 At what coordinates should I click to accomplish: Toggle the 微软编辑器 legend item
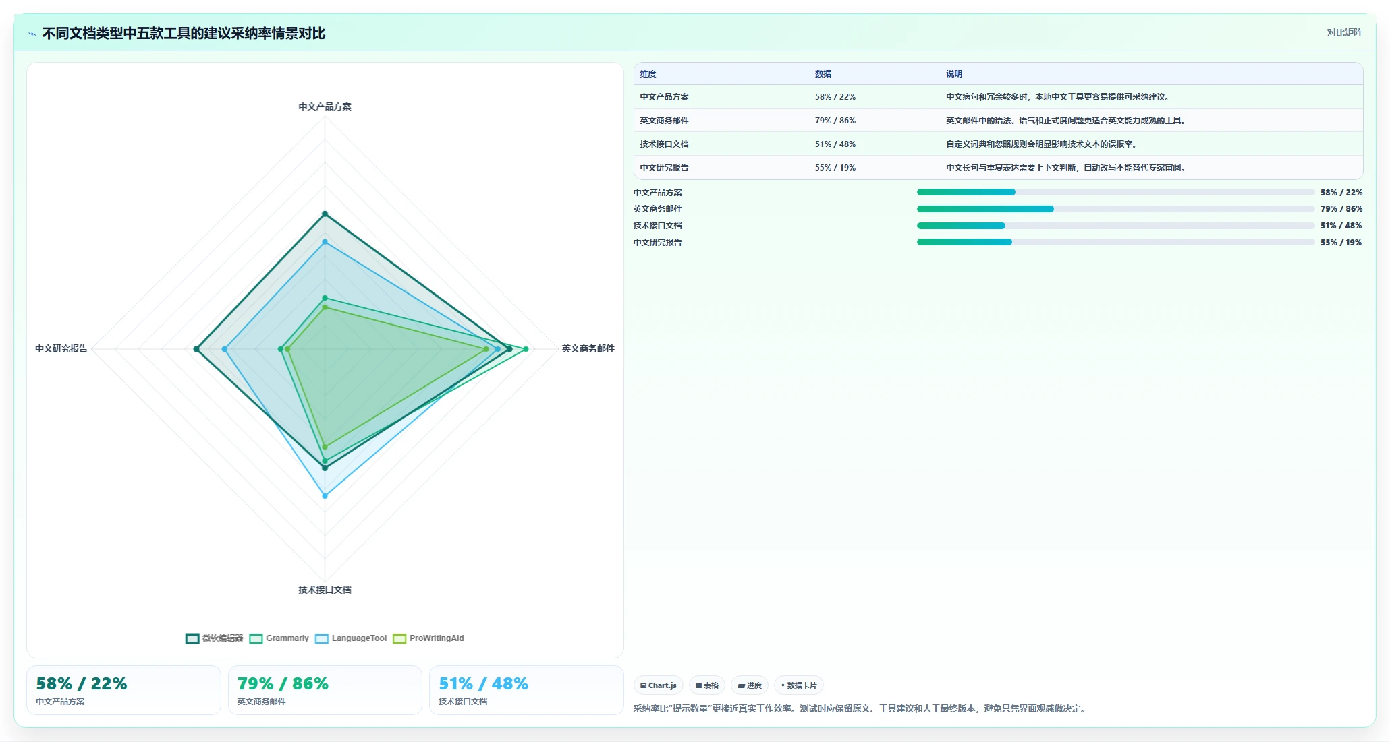point(214,638)
